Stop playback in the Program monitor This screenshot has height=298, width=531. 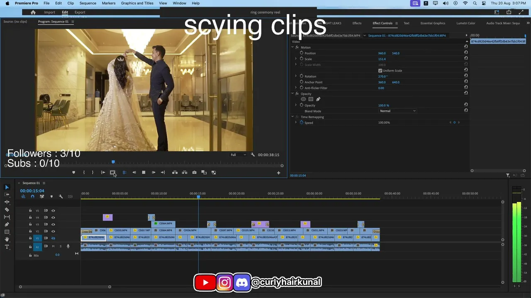coord(144,173)
